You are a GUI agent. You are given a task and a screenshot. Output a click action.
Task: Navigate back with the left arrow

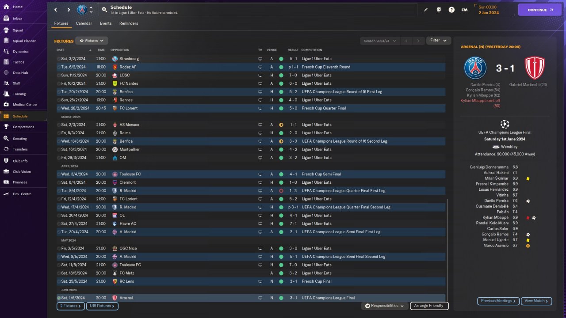pyautogui.click(x=56, y=10)
